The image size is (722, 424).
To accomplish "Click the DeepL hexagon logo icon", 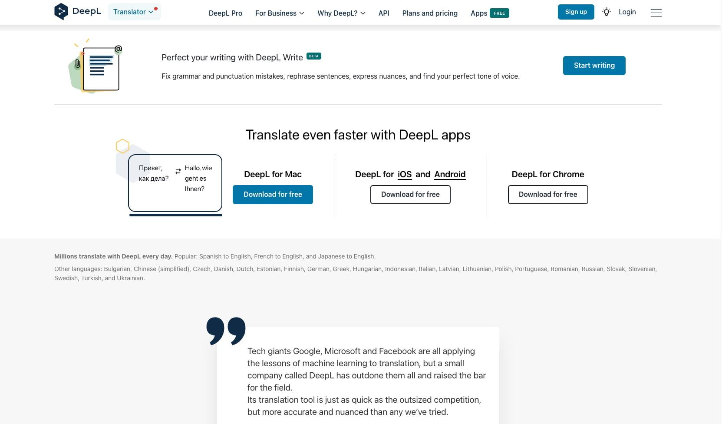I will 61,11.
